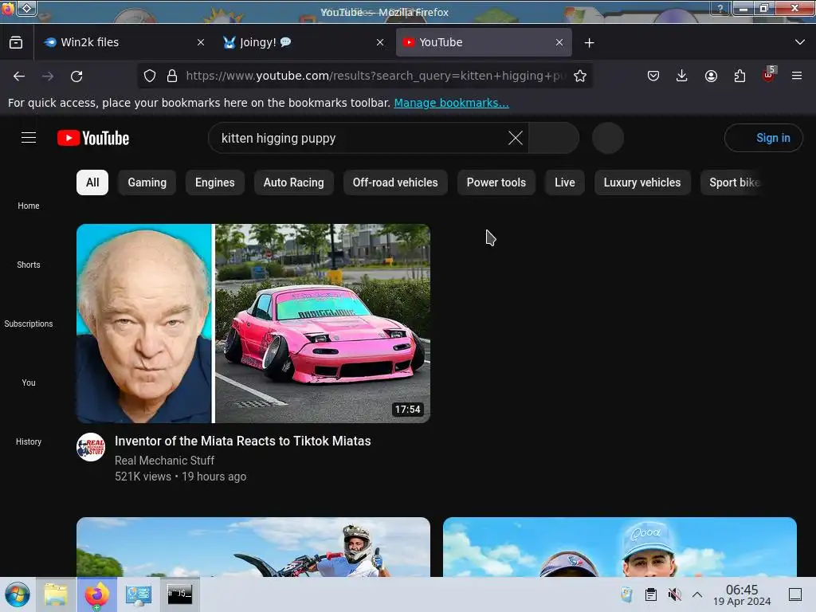
Task: Bookmark this page with star icon
Action: coord(580,76)
